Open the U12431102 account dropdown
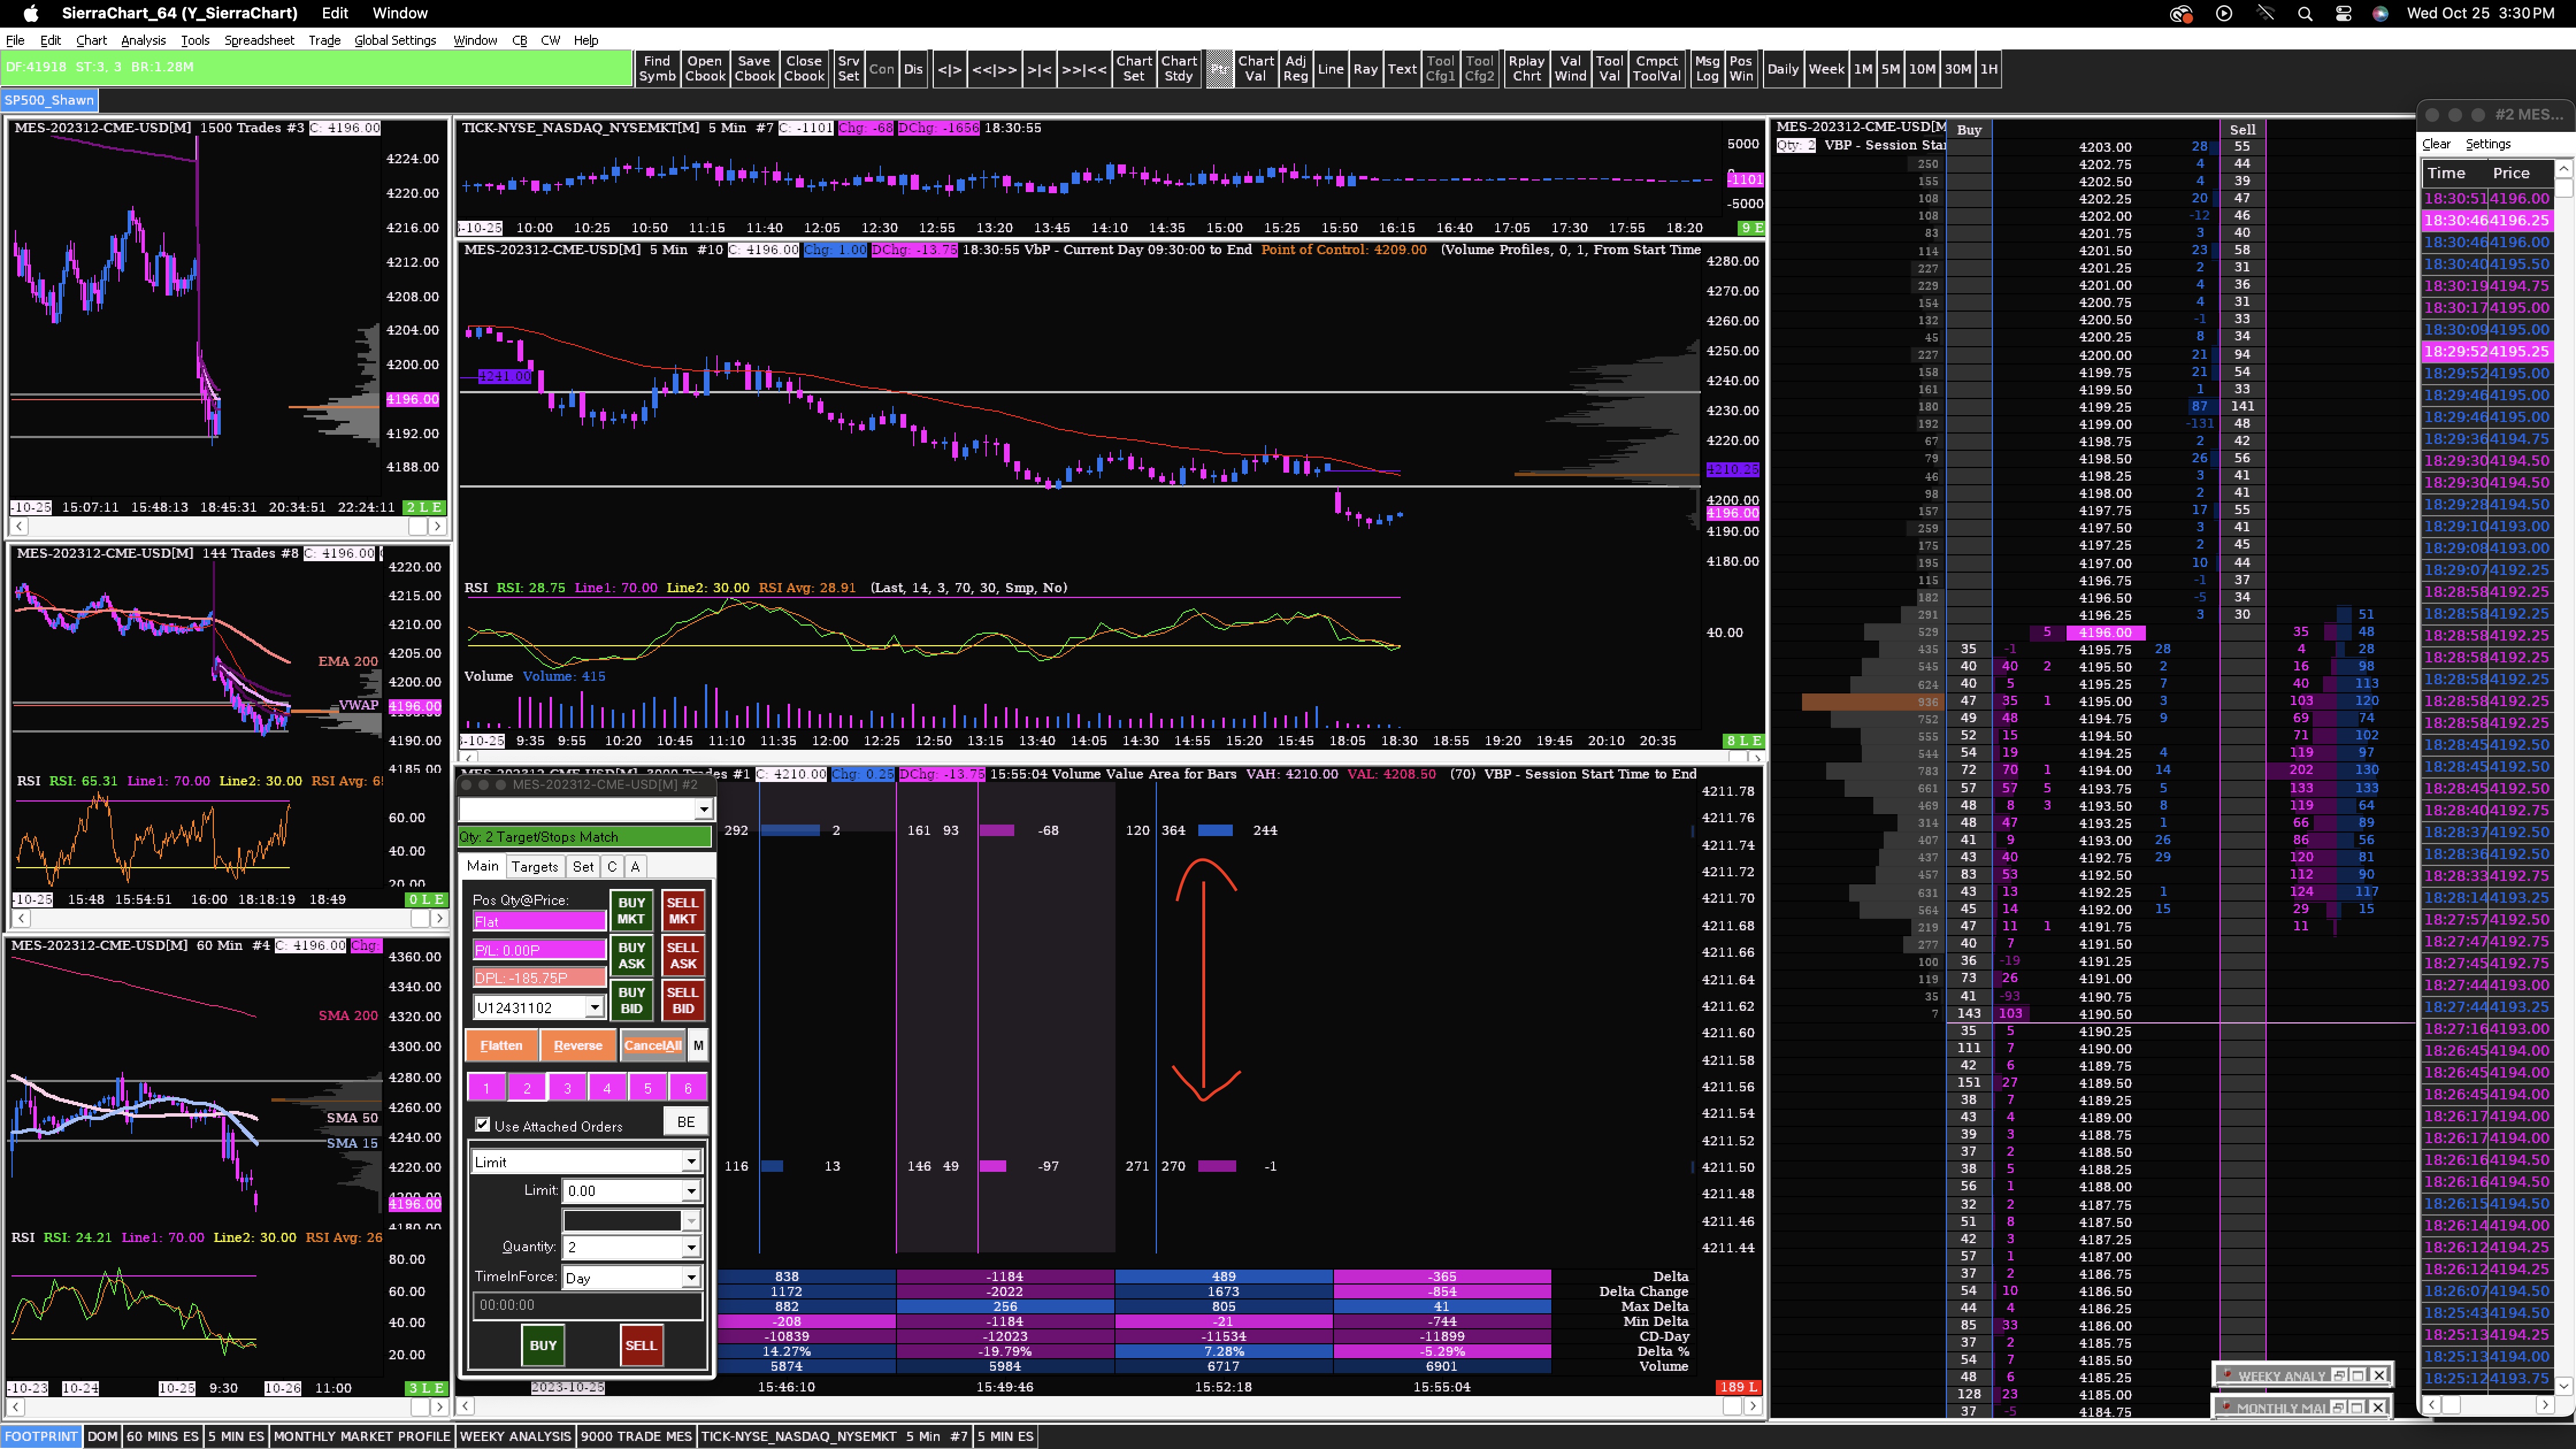 tap(594, 1007)
